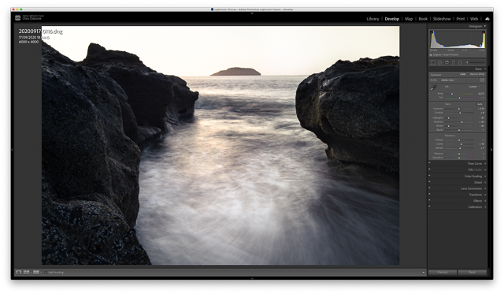504x294 pixels.
Task: Select the Red Eye Correction tool
Action: pos(447,62)
